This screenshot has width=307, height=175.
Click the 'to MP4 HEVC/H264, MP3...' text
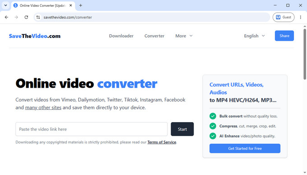(x=243, y=100)
